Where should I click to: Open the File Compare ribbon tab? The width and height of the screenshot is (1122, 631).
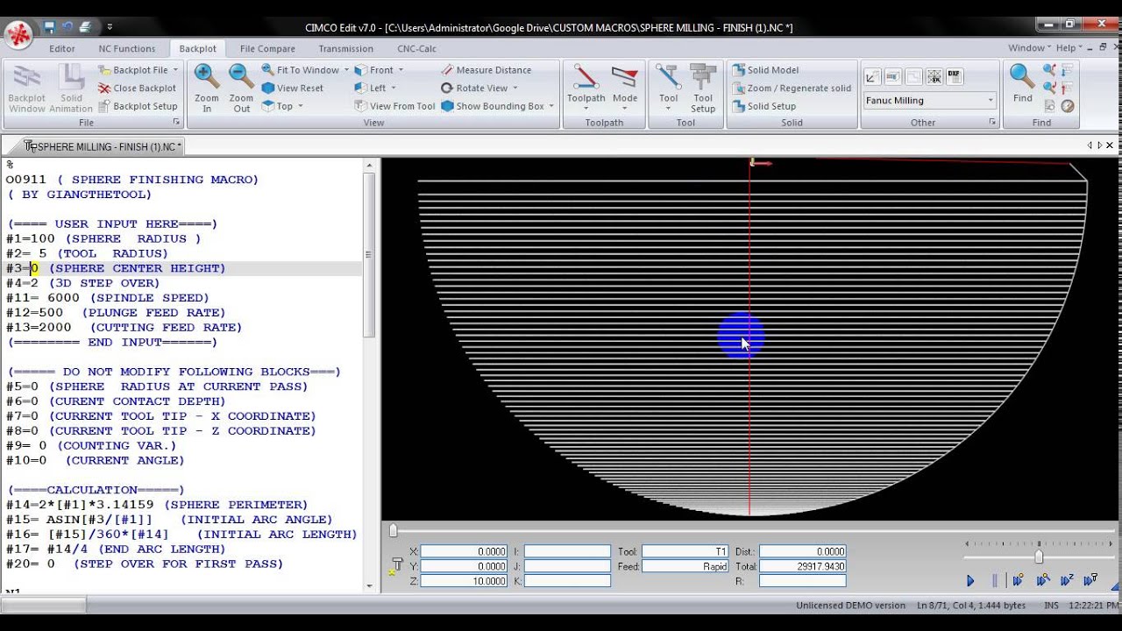[267, 49]
